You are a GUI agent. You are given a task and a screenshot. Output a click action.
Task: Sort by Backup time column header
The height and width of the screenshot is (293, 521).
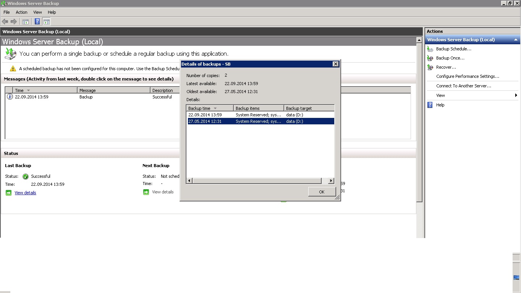point(210,108)
